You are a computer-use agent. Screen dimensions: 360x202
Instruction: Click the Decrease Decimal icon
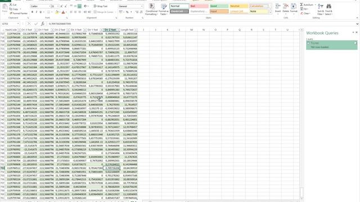click(141, 12)
